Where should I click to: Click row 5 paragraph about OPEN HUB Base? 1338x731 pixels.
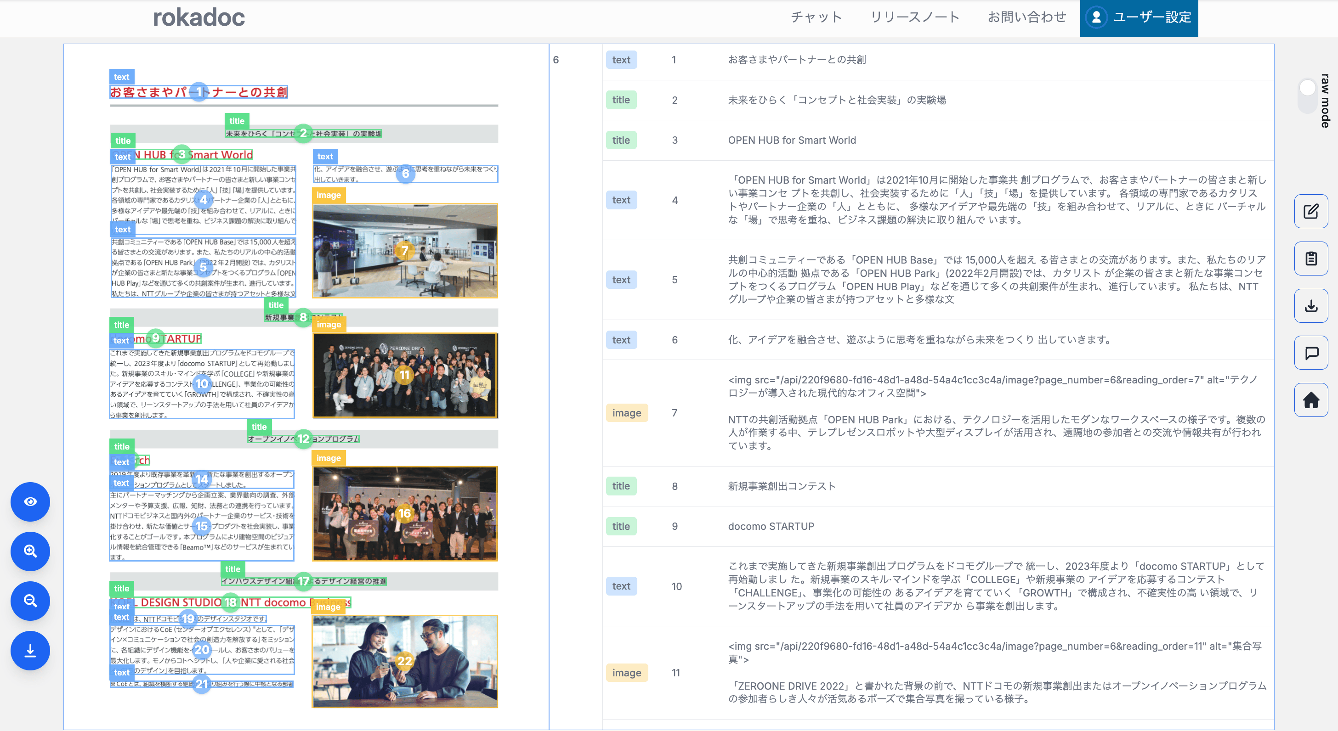(x=997, y=279)
